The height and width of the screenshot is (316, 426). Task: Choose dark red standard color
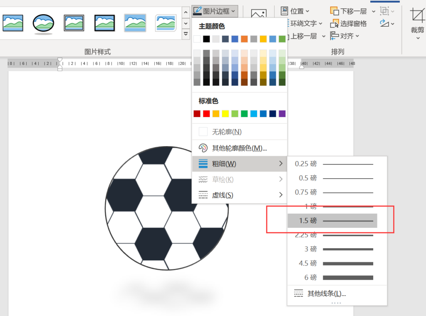point(197,114)
